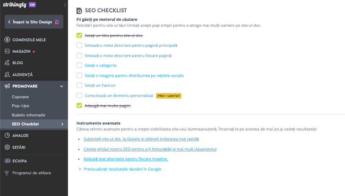Open the Buletin informativ submenu item

click(x=28, y=115)
